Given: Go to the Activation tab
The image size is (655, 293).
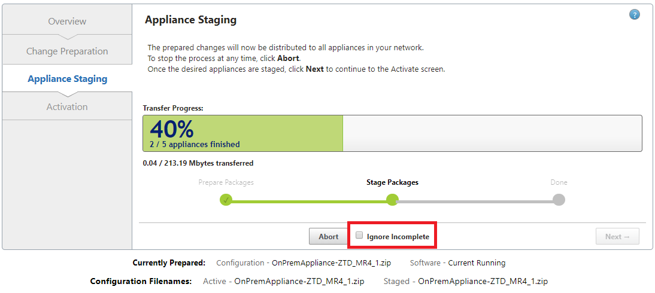Looking at the screenshot, I should click(67, 107).
